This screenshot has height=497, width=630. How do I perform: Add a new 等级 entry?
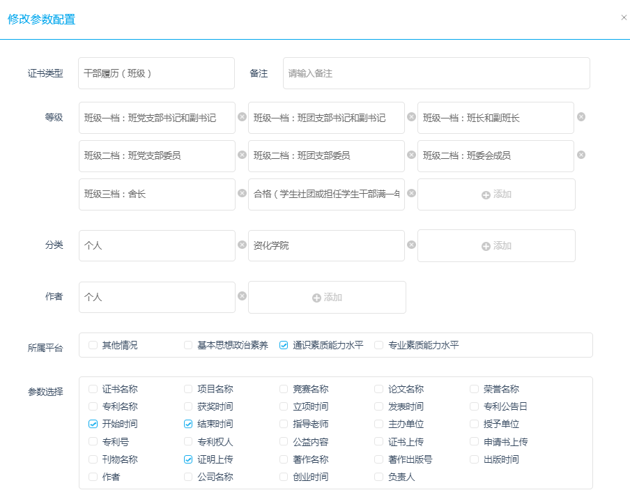[496, 194]
